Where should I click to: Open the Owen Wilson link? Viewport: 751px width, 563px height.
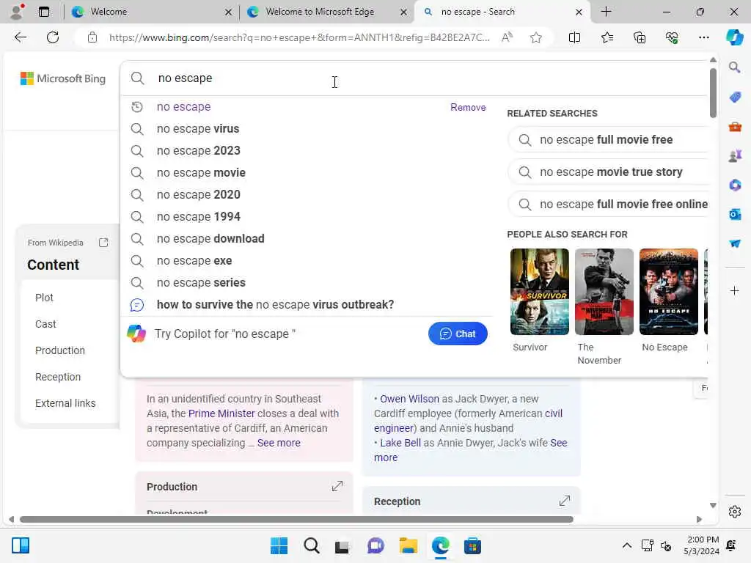(x=409, y=399)
